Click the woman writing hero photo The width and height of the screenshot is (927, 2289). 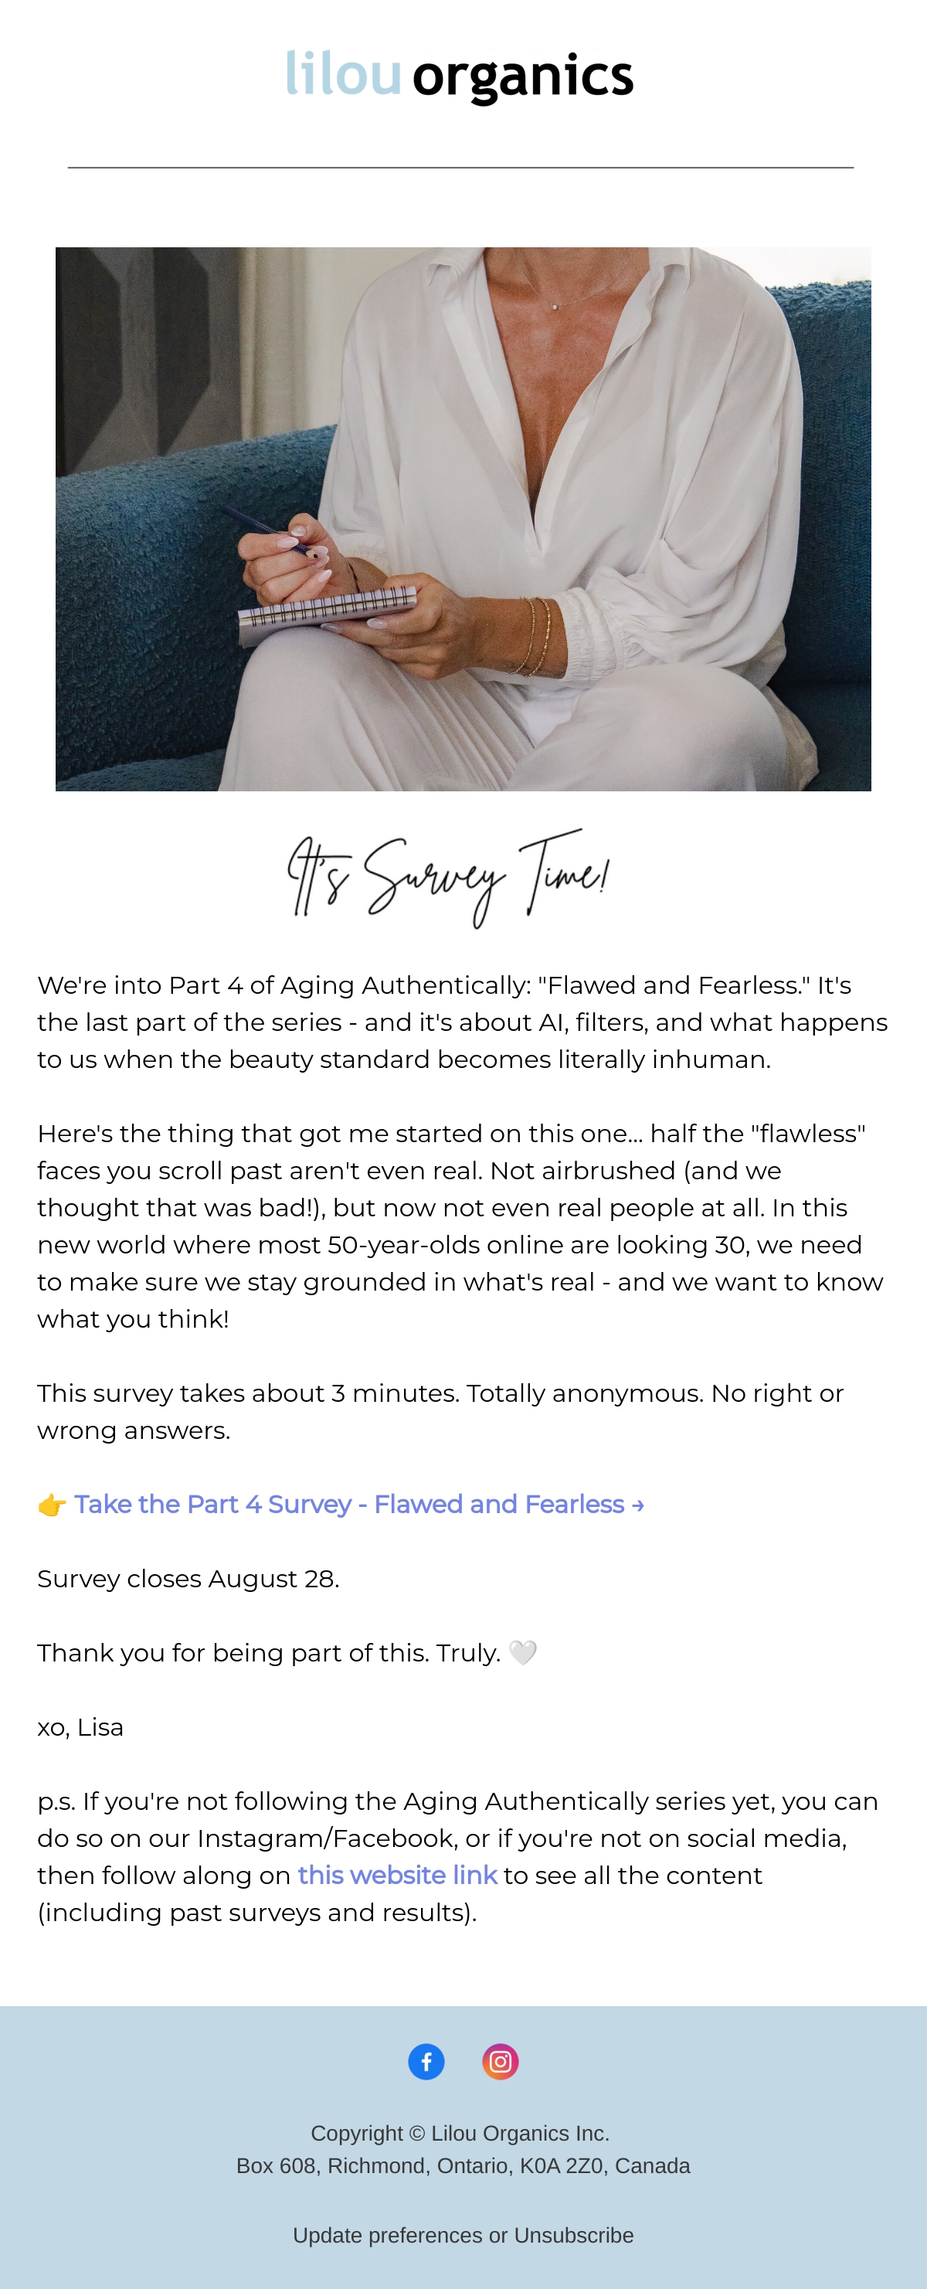click(x=463, y=519)
